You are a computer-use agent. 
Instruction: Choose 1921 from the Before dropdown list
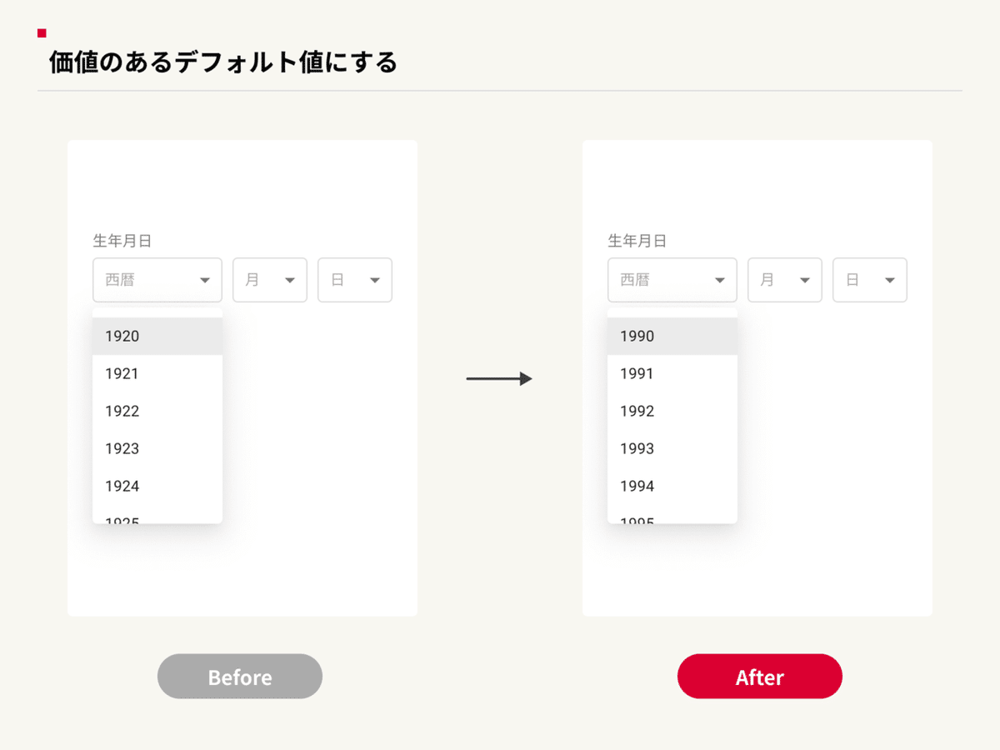point(157,373)
